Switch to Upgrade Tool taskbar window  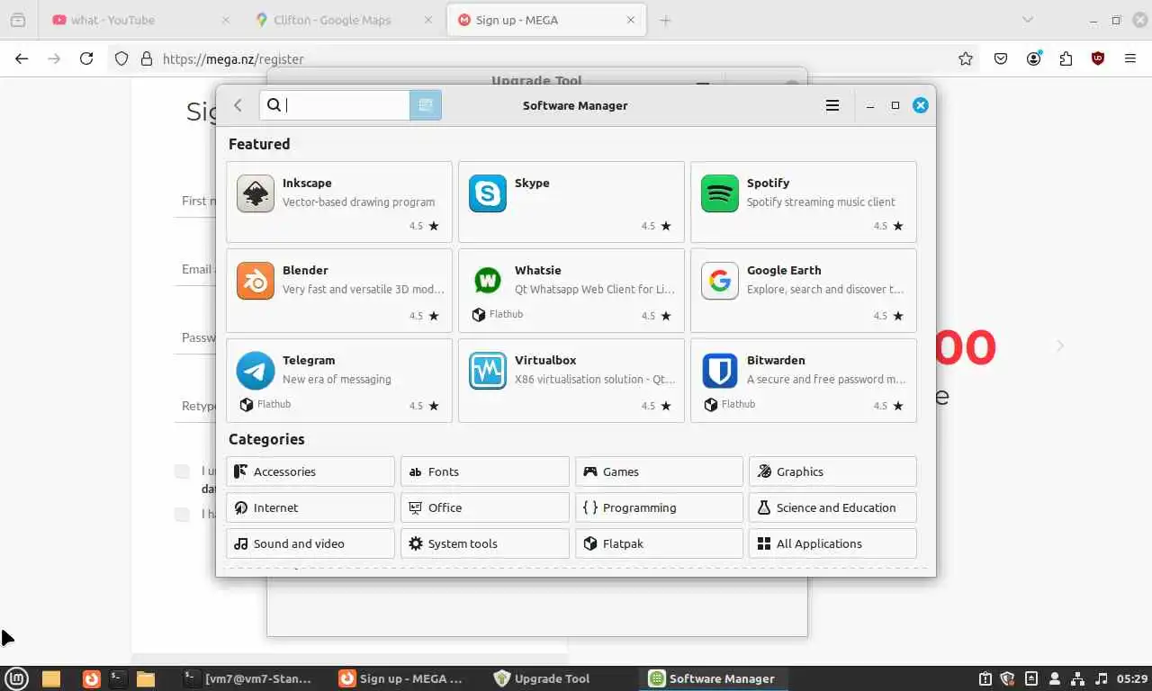tap(542, 678)
